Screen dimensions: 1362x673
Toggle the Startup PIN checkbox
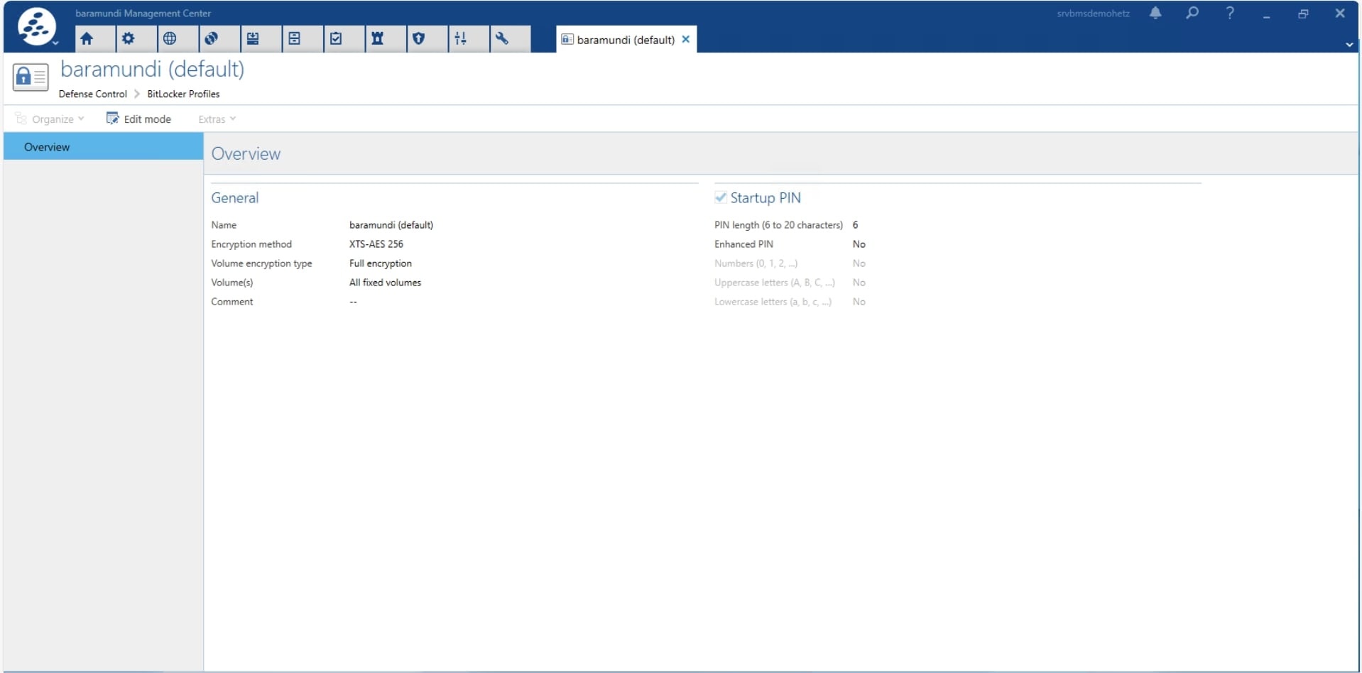[x=721, y=197]
